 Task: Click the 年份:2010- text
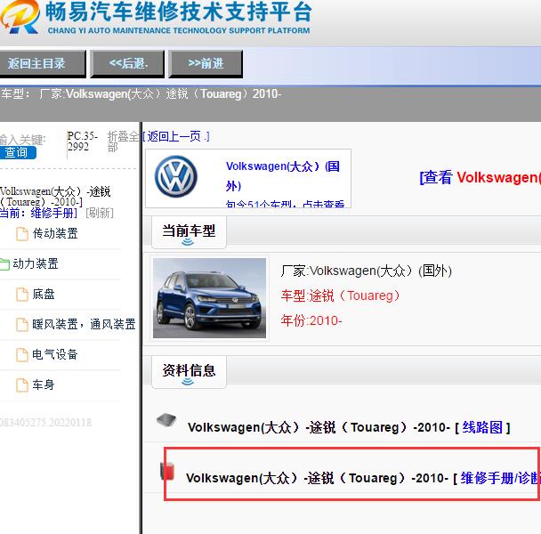(x=311, y=320)
